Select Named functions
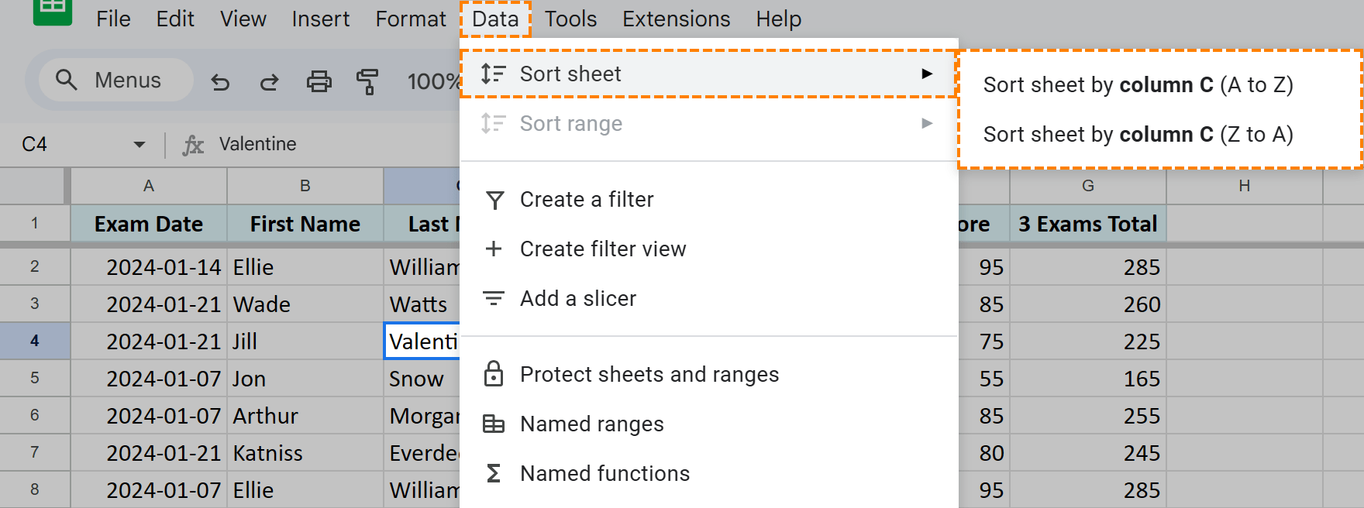 709,473
